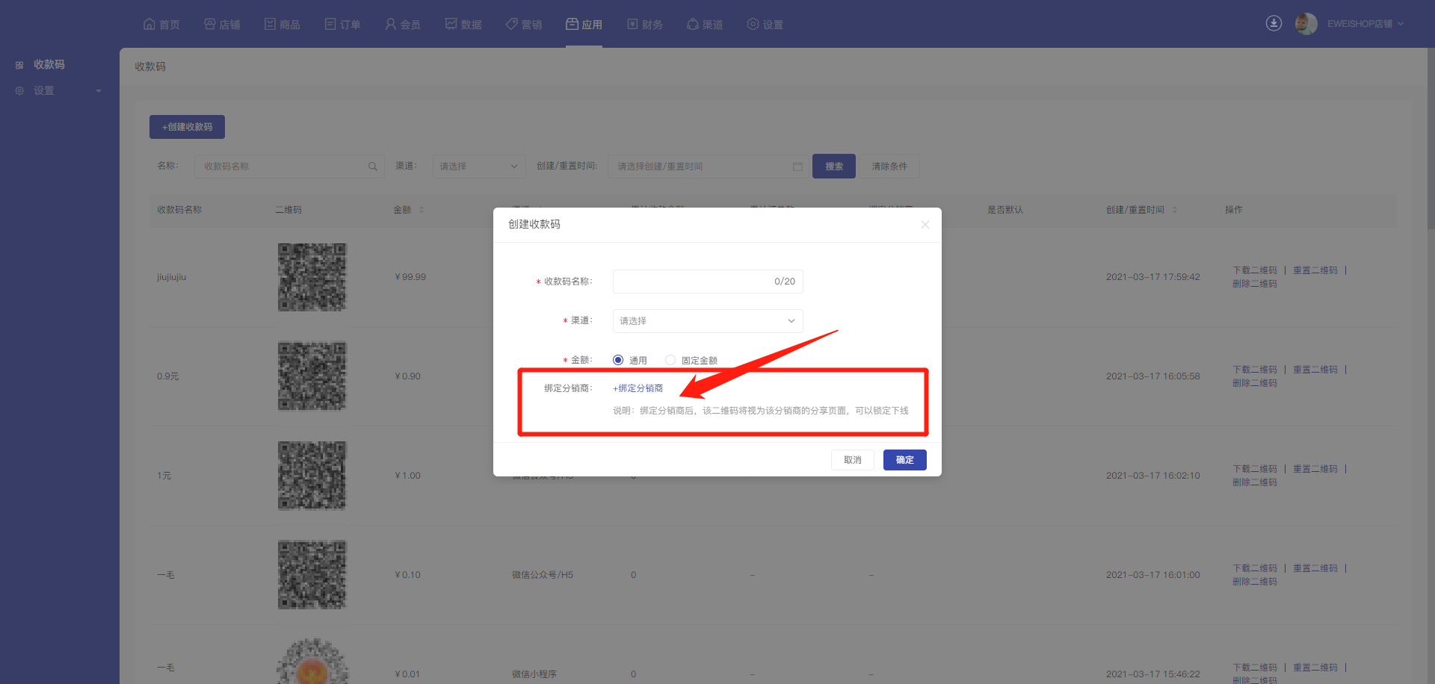Click the +绑定分销商 link
This screenshot has height=684, width=1435.
(638, 388)
